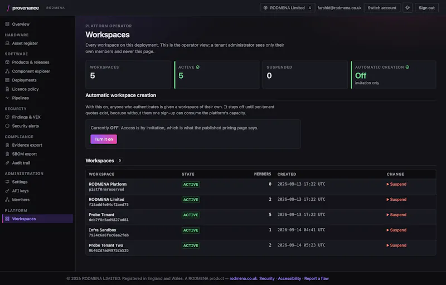446x285 pixels.
Task: Suspend Infra Sandbox workspace
Action: pyautogui.click(x=396, y=230)
